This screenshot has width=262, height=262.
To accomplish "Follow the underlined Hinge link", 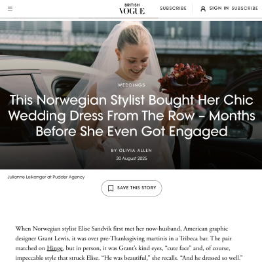I will click(x=55, y=248).
